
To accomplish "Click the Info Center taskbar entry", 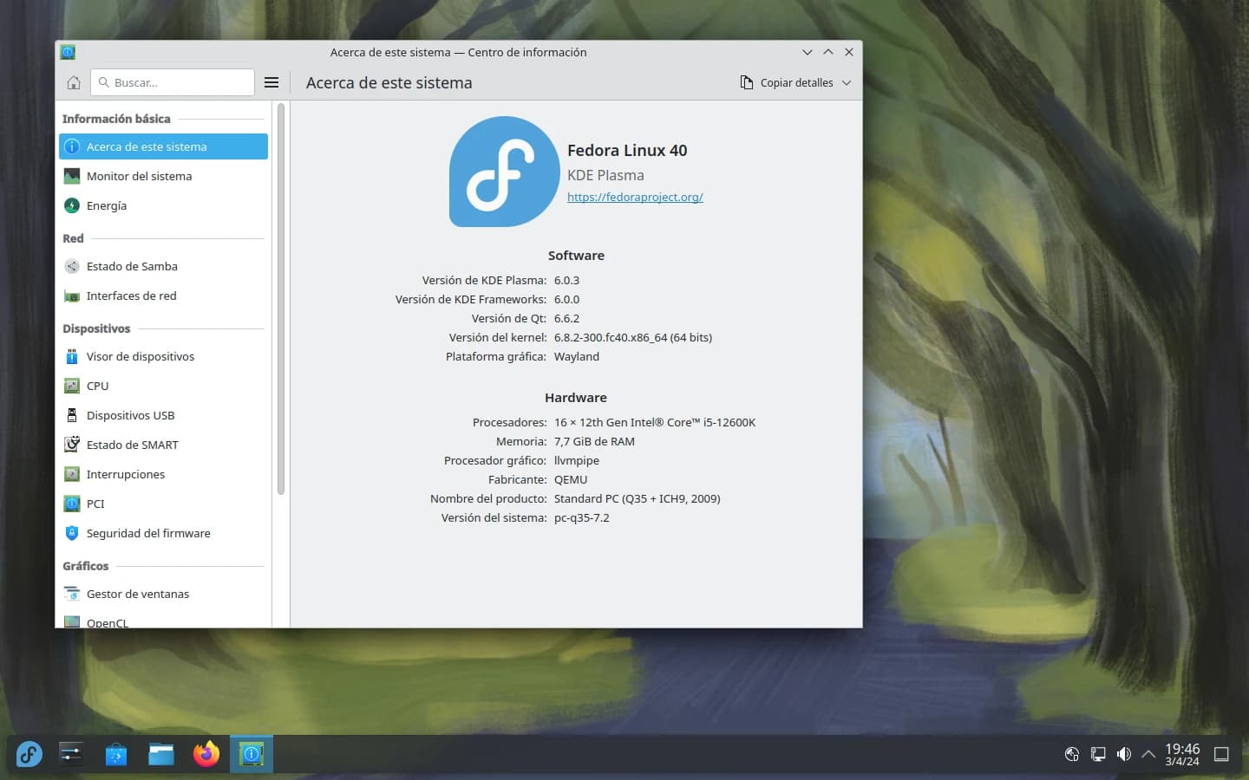I will [x=252, y=754].
